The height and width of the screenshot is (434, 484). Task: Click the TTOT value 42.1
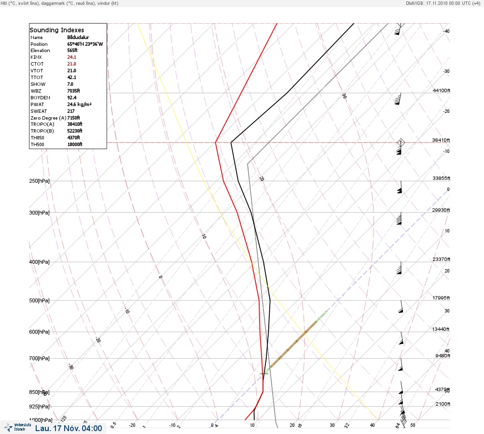click(71, 78)
